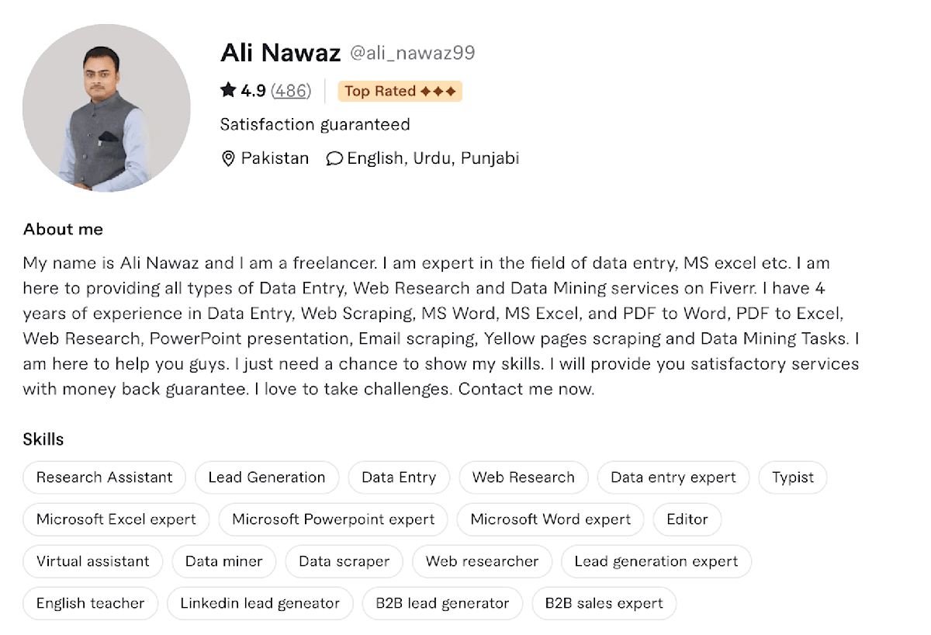Select the Virtual assistant skill tag
Image resolution: width=931 pixels, height=635 pixels.
(x=92, y=561)
